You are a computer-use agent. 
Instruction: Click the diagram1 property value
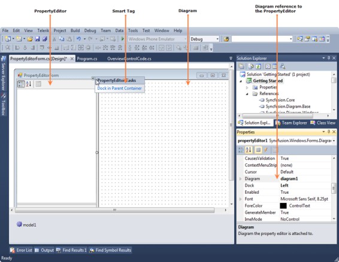click(289, 179)
